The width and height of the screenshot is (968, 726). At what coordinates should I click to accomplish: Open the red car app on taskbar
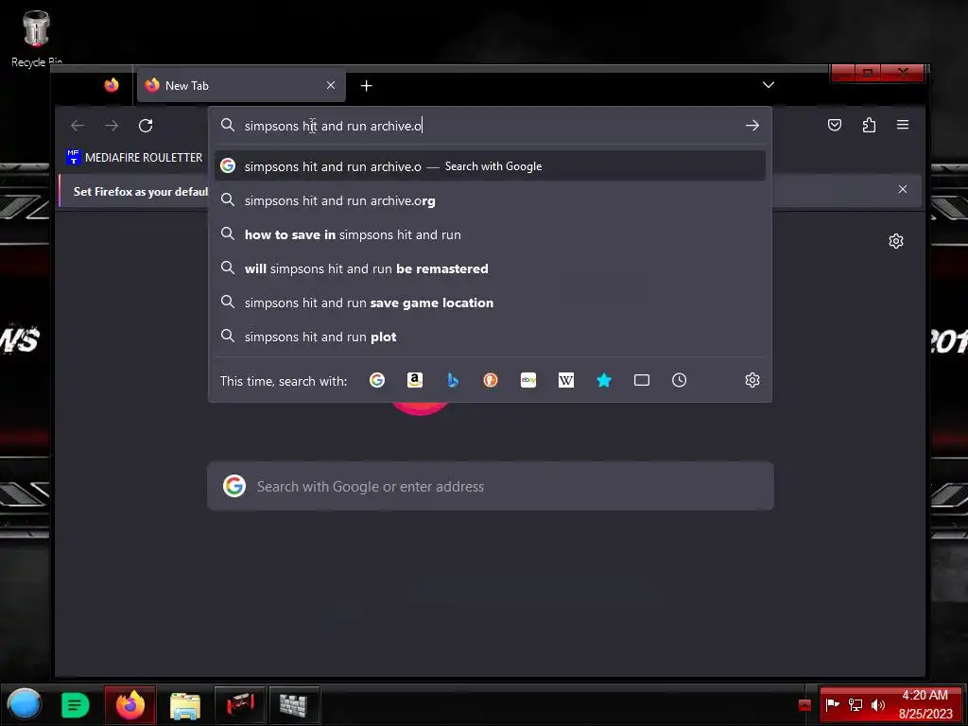point(240,705)
